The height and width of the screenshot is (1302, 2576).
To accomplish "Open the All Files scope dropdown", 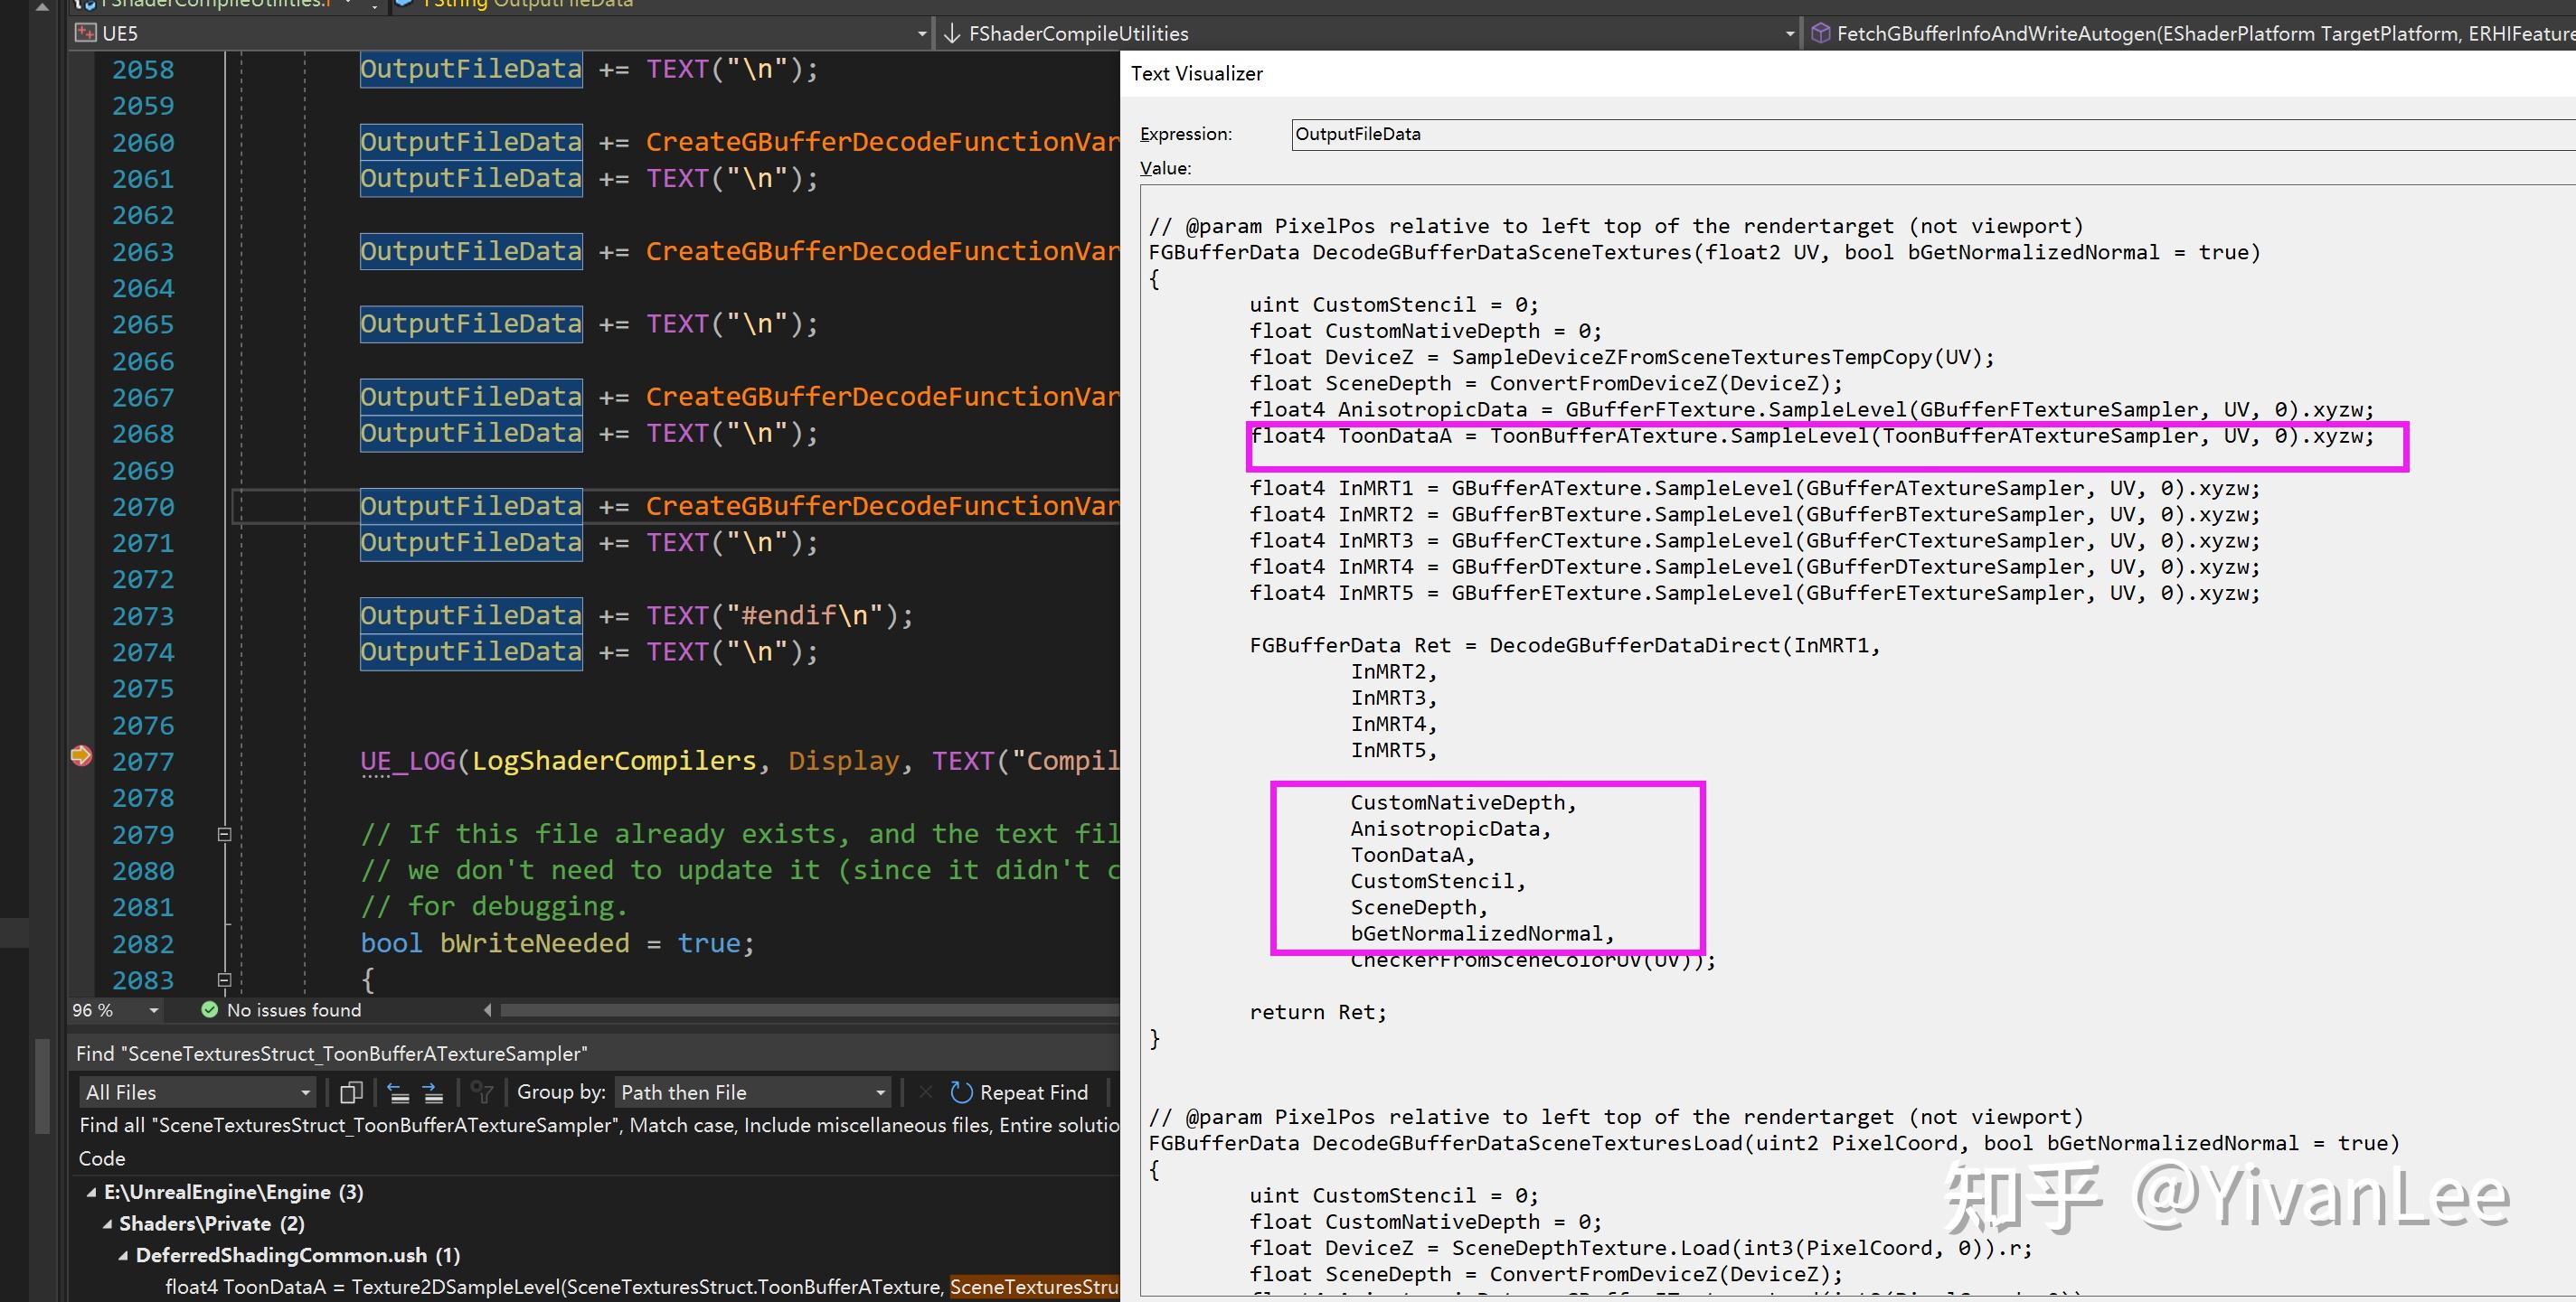I will click(x=197, y=1092).
